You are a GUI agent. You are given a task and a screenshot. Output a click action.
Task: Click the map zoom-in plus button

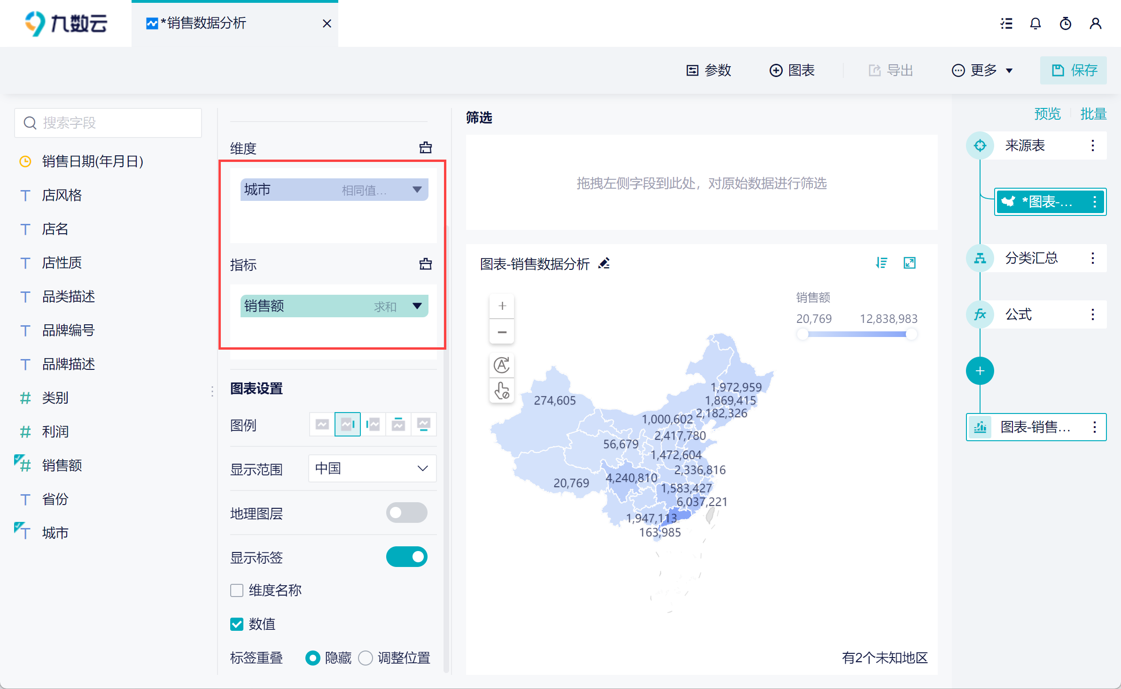tap(502, 306)
